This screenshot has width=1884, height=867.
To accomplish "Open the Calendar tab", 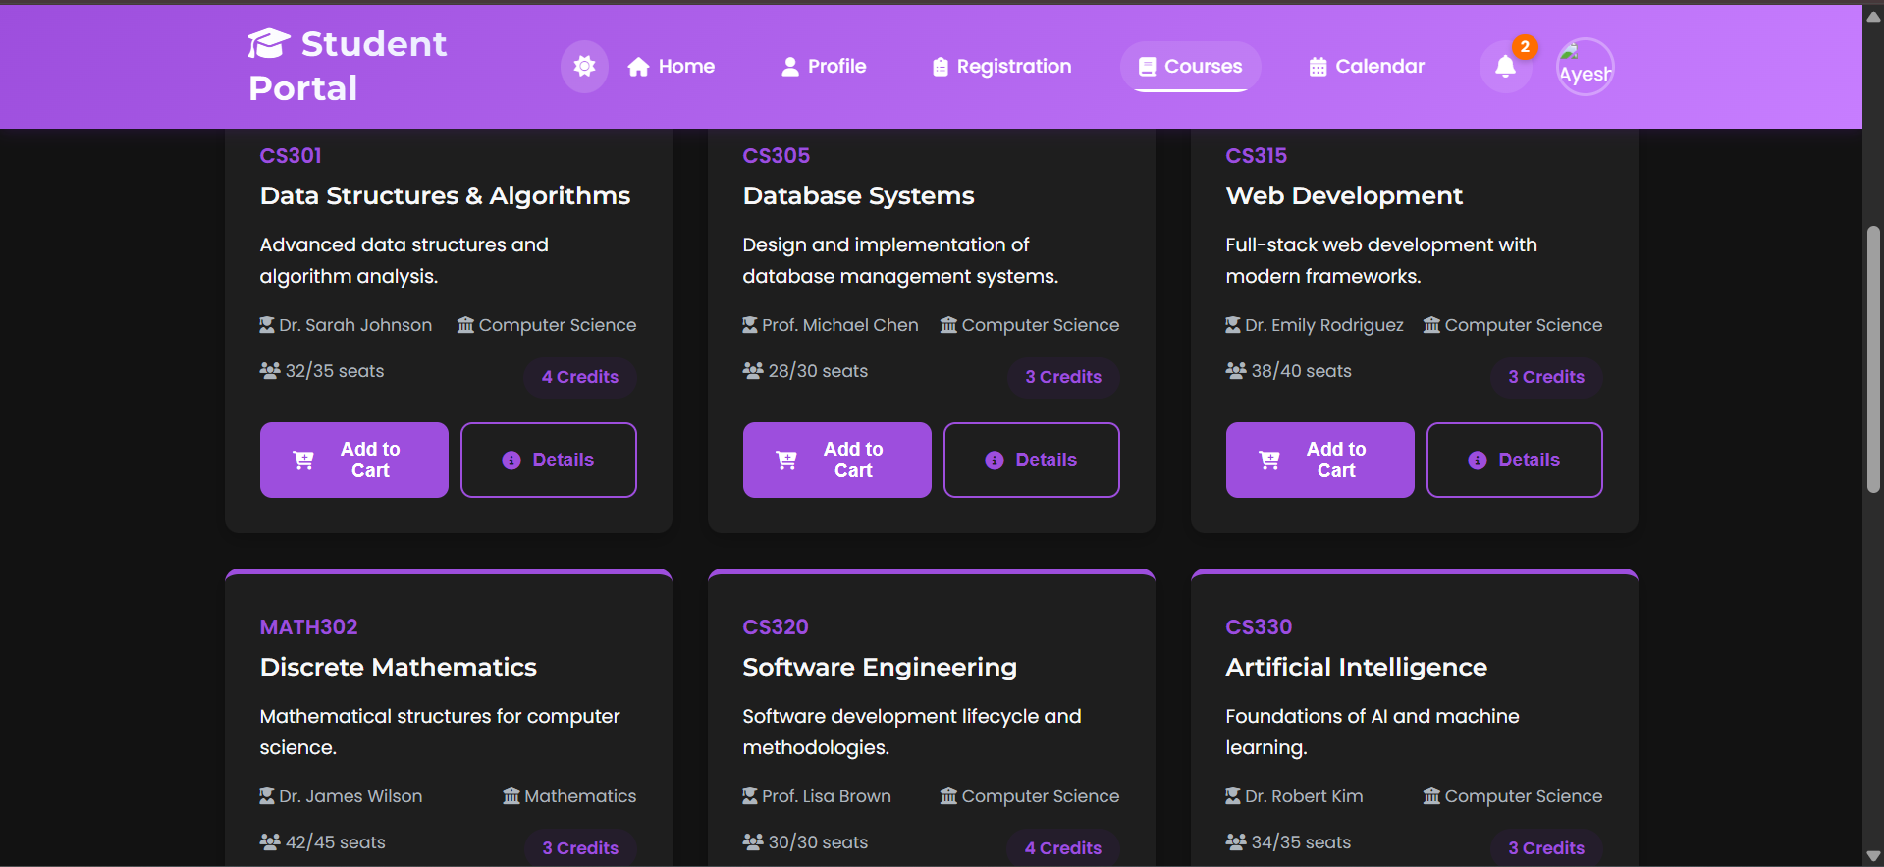I will 1367,67.
